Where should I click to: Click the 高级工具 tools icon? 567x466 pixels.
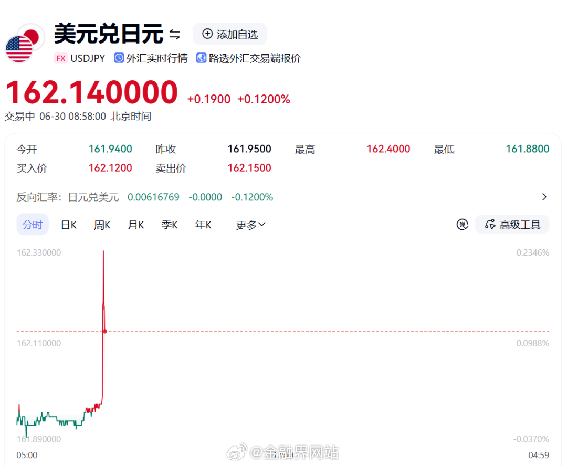click(x=490, y=225)
